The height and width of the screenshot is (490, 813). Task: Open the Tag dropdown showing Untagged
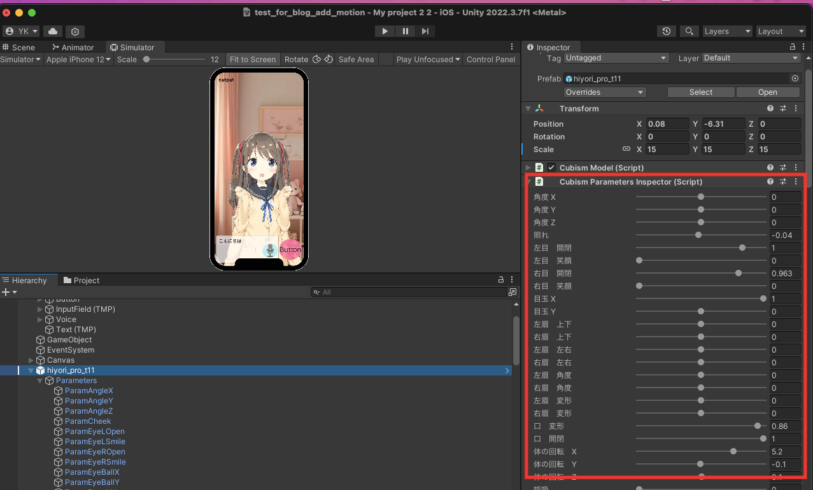tap(616, 57)
